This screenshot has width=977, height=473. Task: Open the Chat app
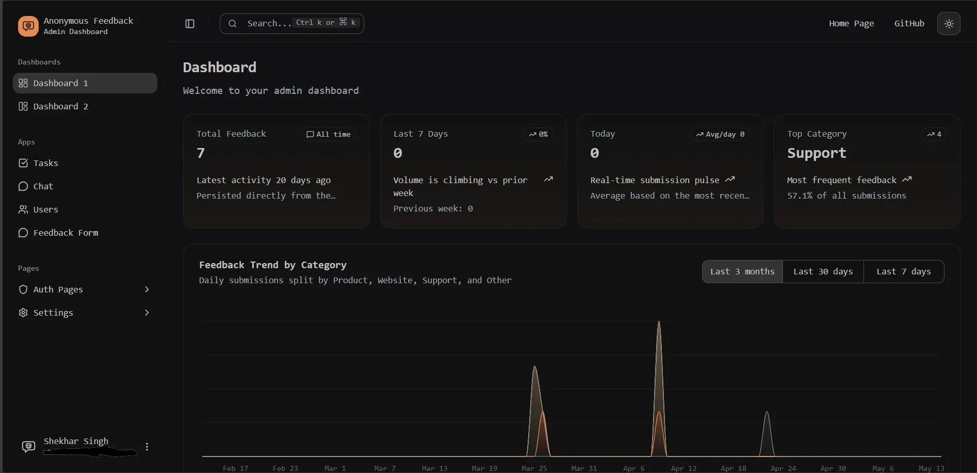[85, 186]
